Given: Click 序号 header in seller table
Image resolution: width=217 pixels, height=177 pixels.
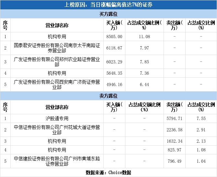Looking at the screenshot, I should click(x=5, y=107).
